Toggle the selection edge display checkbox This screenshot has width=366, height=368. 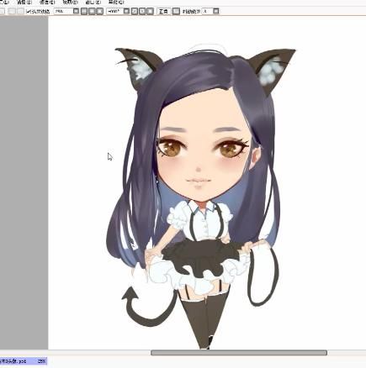point(28,11)
